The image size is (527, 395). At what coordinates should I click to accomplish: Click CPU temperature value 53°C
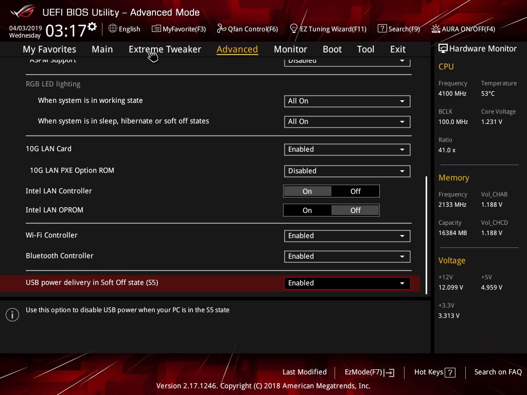tap(488, 94)
